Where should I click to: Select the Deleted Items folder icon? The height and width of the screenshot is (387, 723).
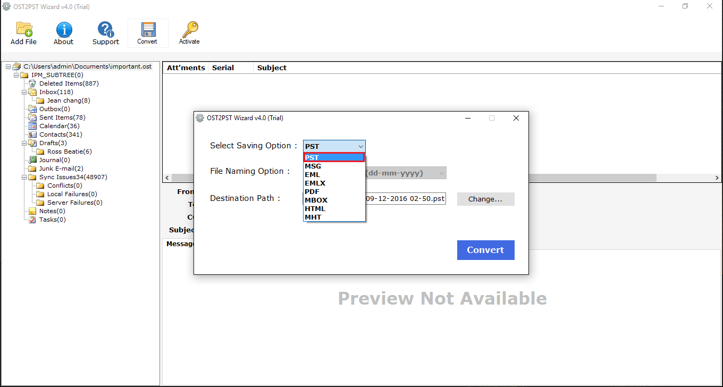click(x=32, y=83)
